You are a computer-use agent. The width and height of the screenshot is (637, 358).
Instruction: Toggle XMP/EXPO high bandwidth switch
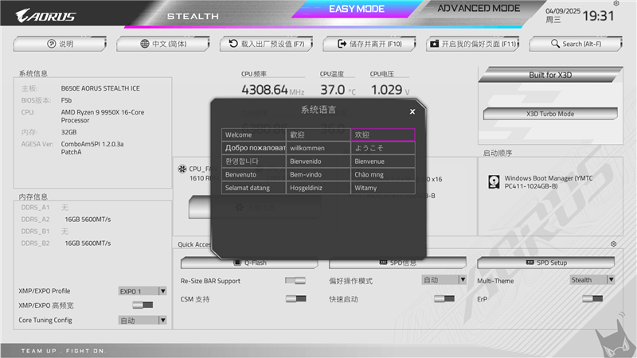click(x=143, y=305)
